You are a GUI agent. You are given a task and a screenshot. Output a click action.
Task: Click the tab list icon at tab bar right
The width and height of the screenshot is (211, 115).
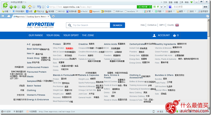[x=207, y=16]
